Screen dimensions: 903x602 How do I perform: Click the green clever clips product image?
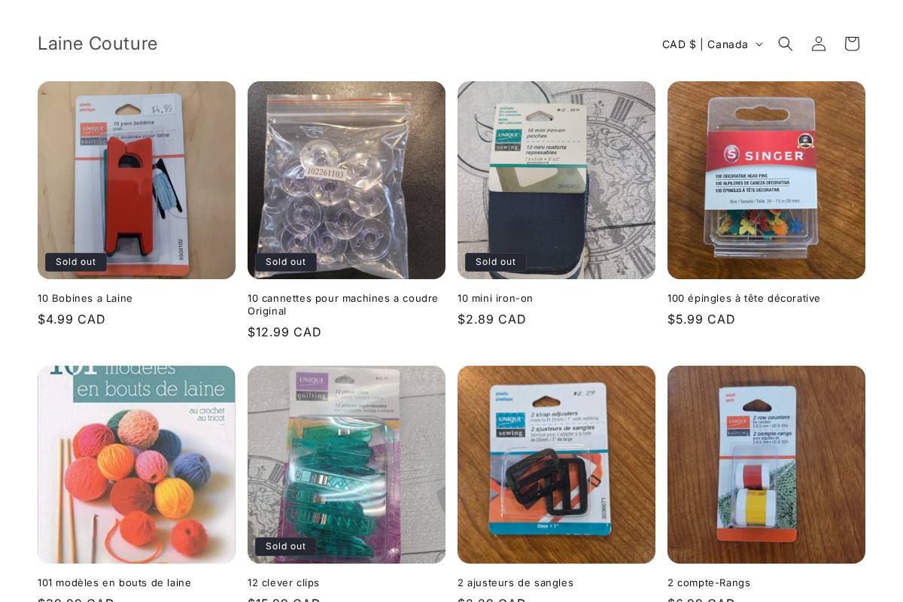346,464
